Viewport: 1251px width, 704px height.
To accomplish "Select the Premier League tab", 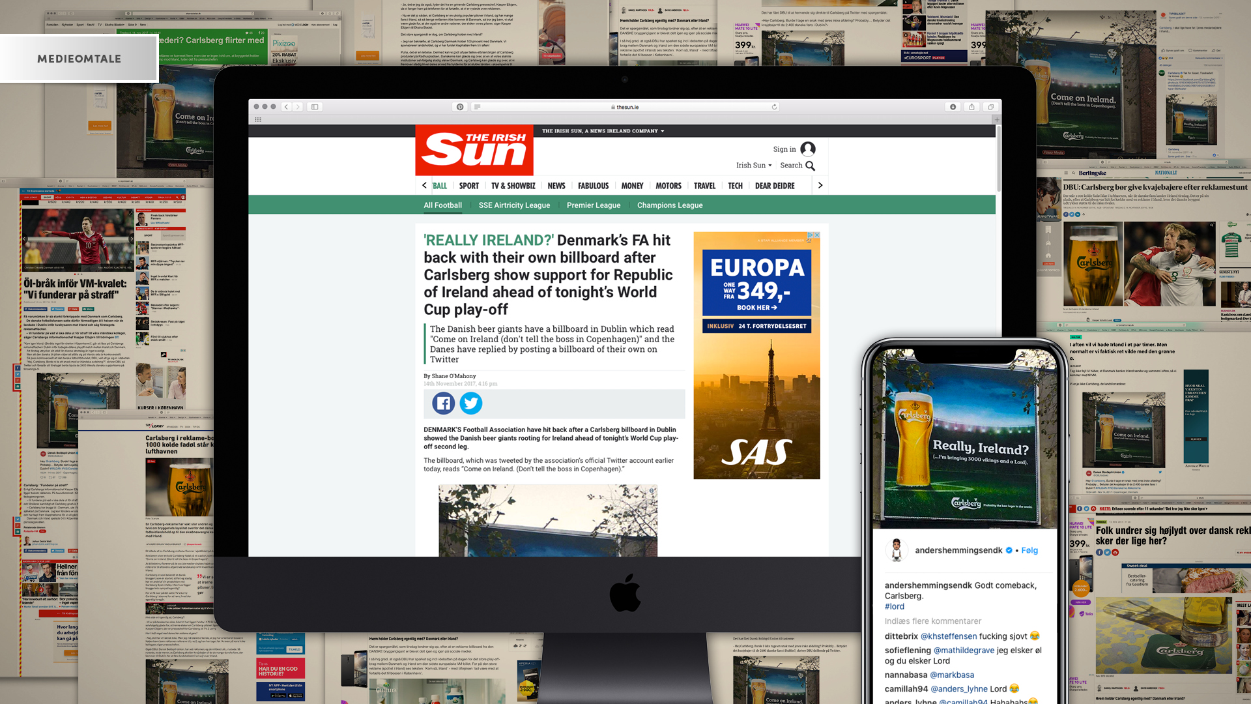I will tap(594, 205).
